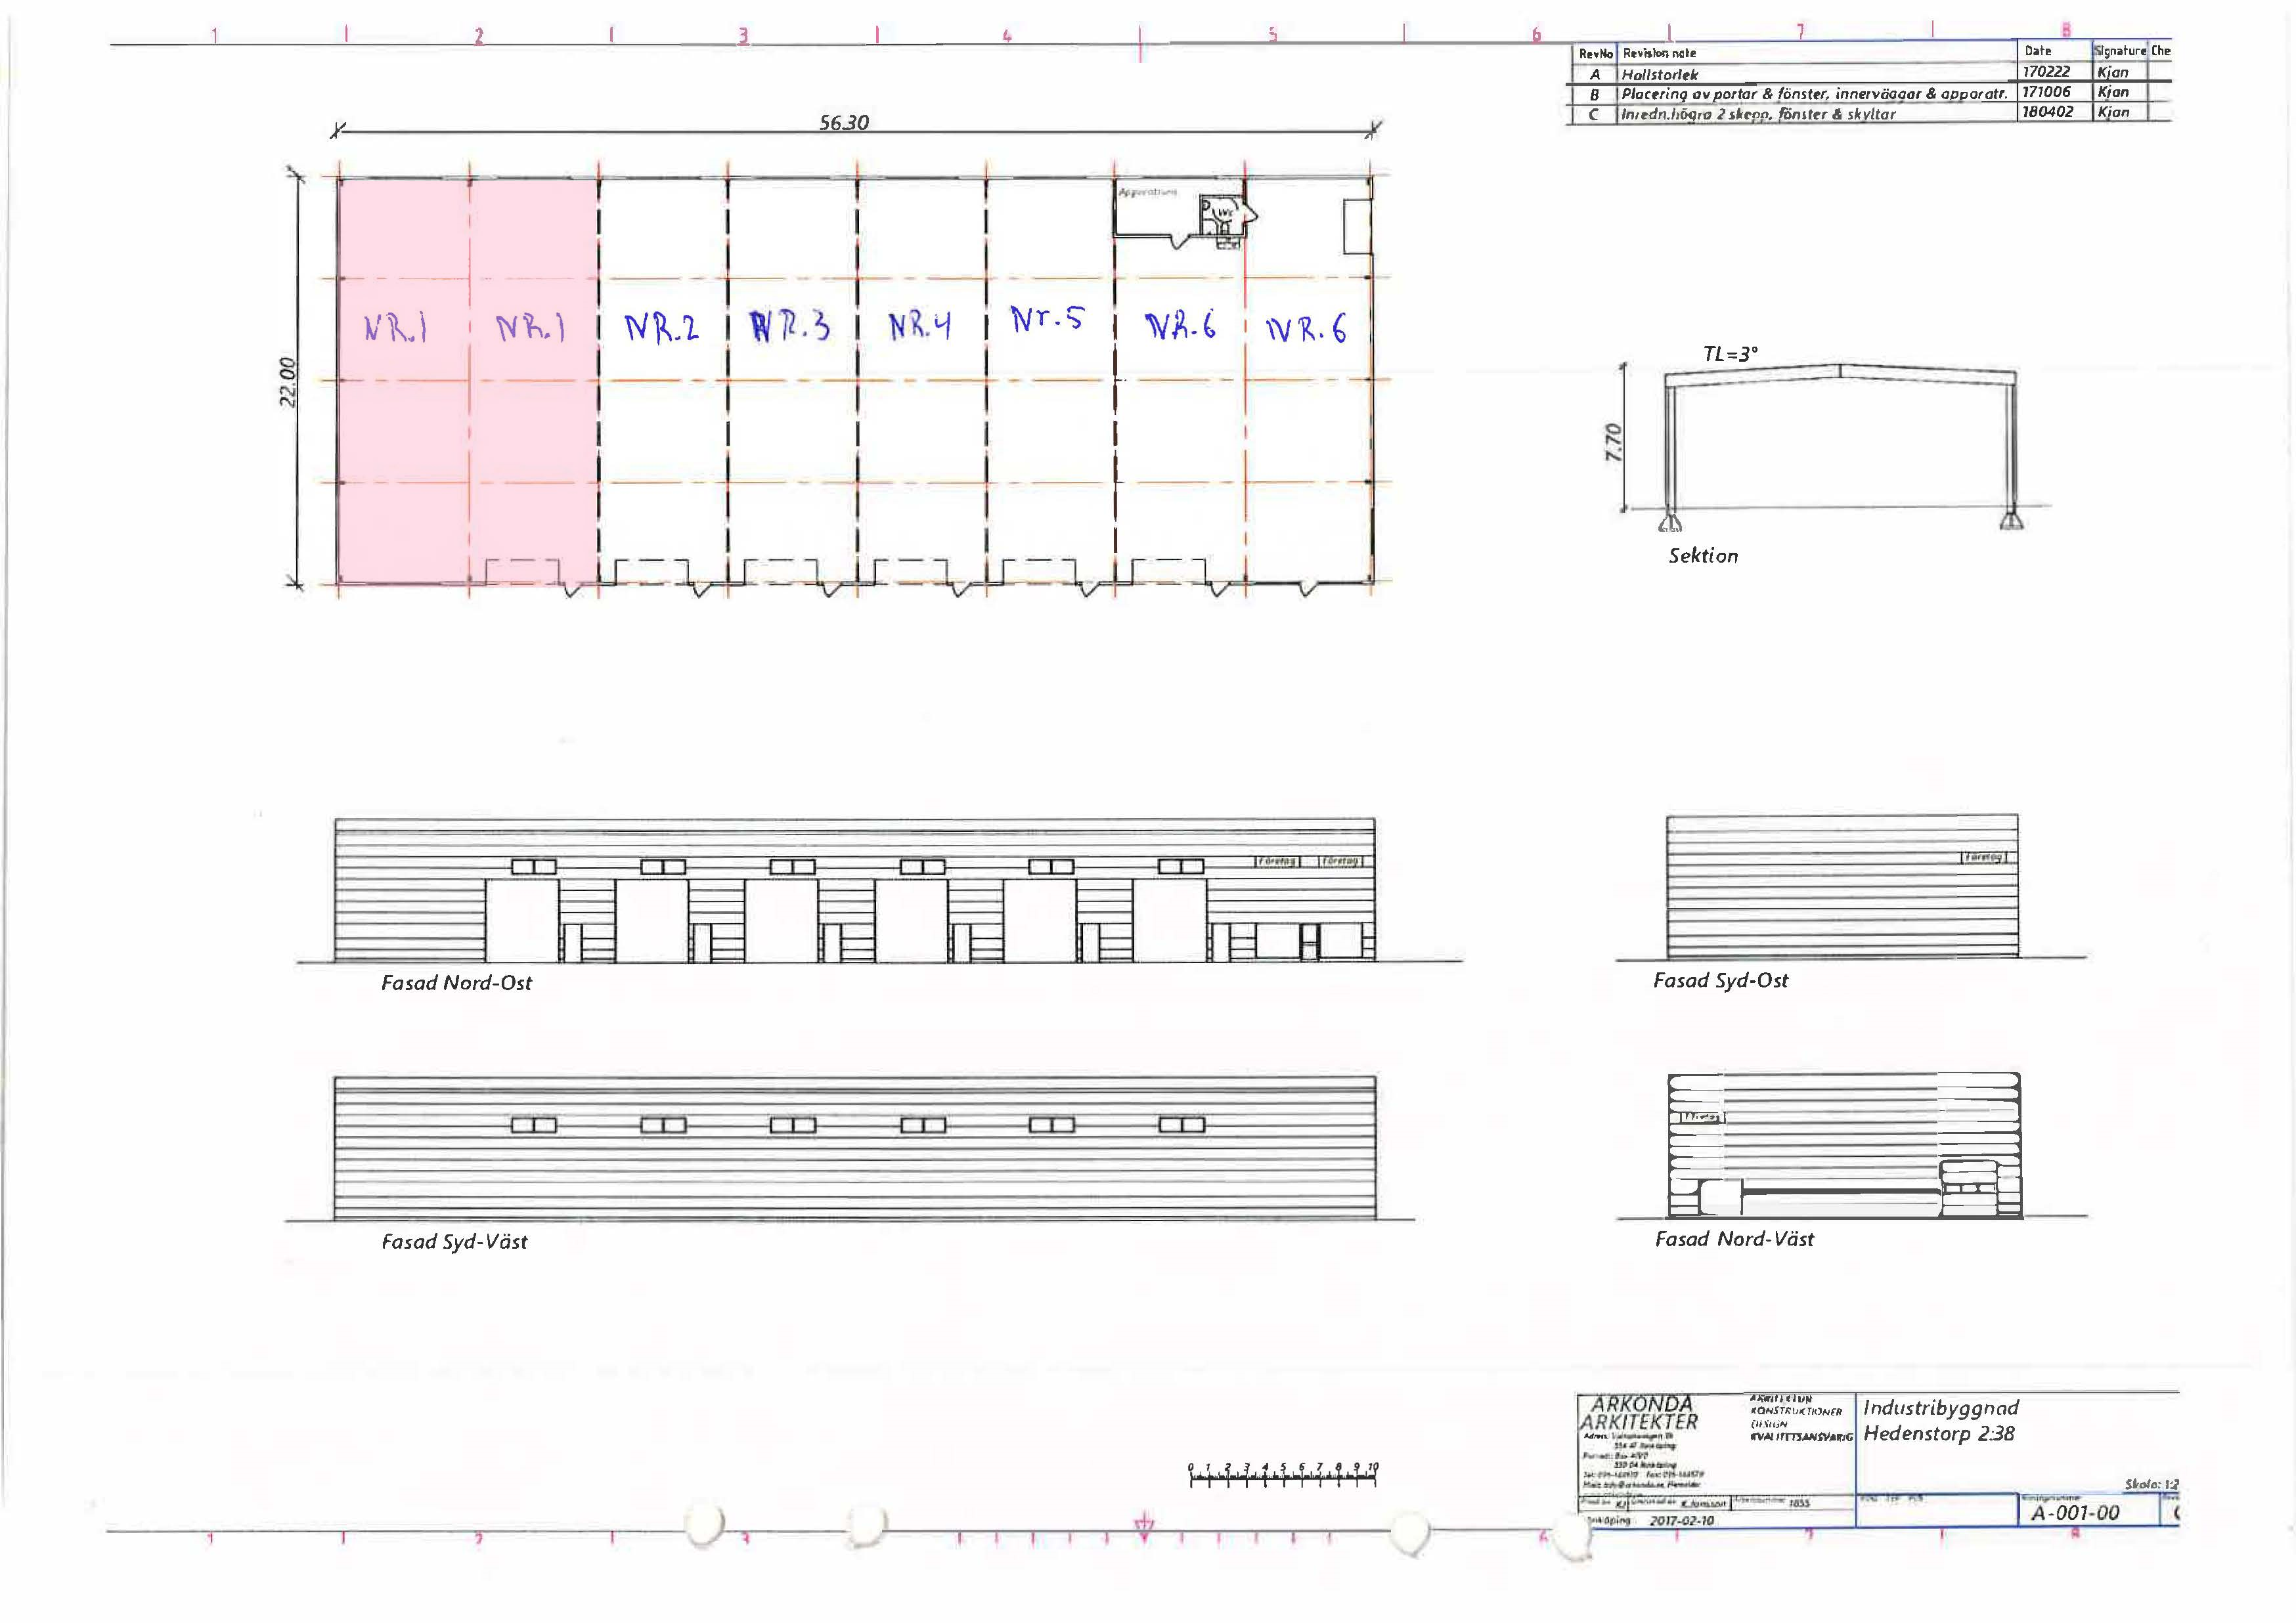Select revision note starting "Inredn.högra 2 skepp"
The width and height of the screenshot is (2296, 1623).
[x=1758, y=114]
